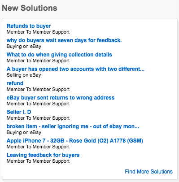179x182 pixels.
Task: Click "Member To Member Support" under the lowercase refund link
Action: 38,89
